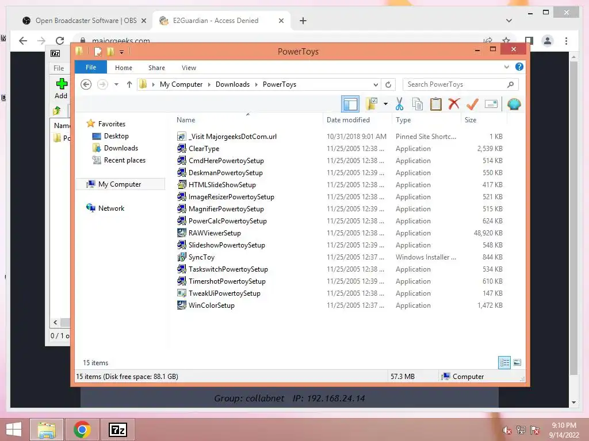
Task: Select _Visit MajorgeeksDotCom.url file
Action: click(x=232, y=137)
